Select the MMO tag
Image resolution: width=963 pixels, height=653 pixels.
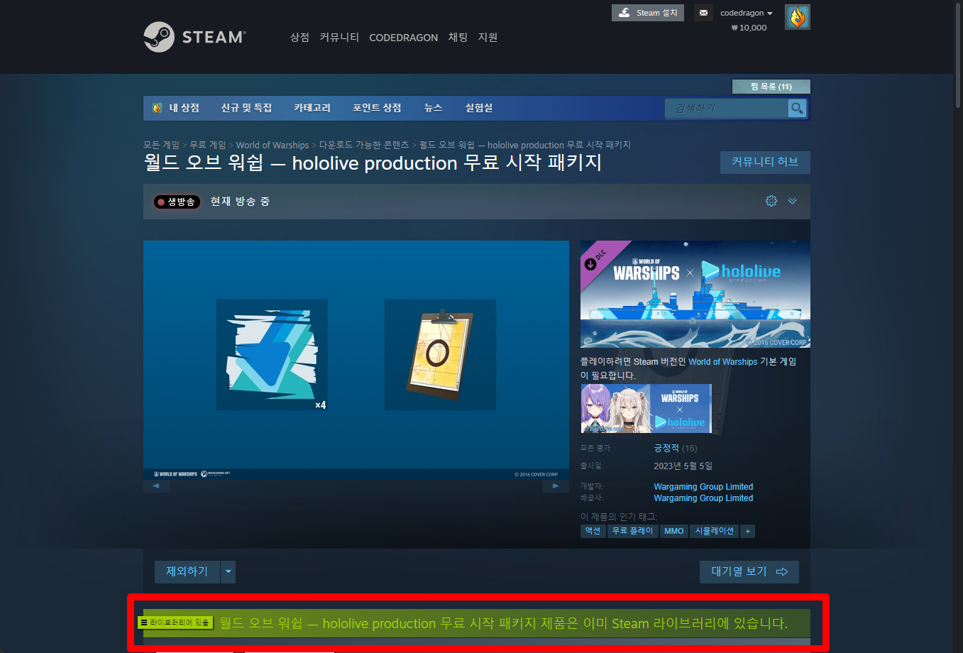(673, 531)
